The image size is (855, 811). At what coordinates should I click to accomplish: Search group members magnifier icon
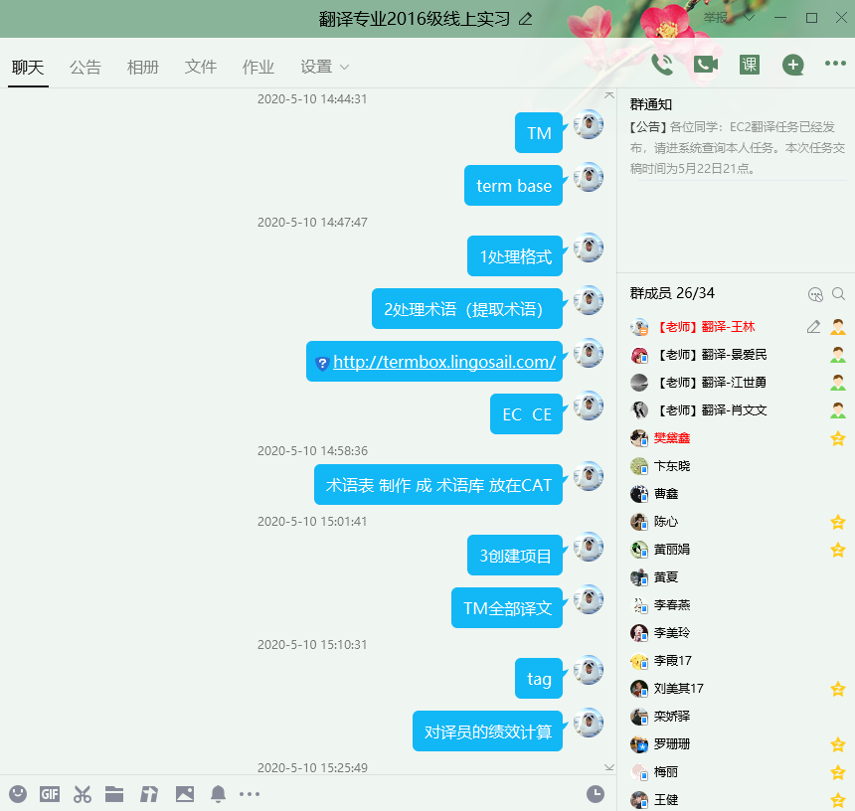(838, 294)
